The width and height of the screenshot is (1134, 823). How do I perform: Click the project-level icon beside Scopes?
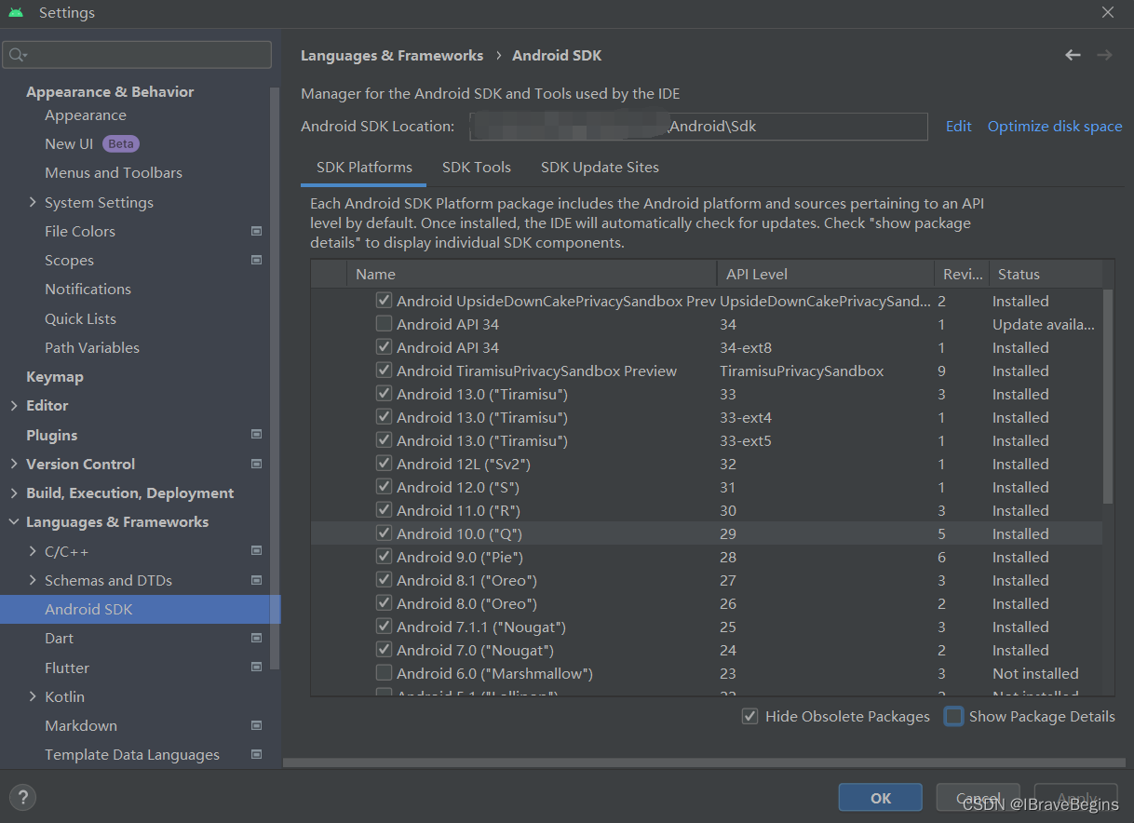tap(257, 260)
